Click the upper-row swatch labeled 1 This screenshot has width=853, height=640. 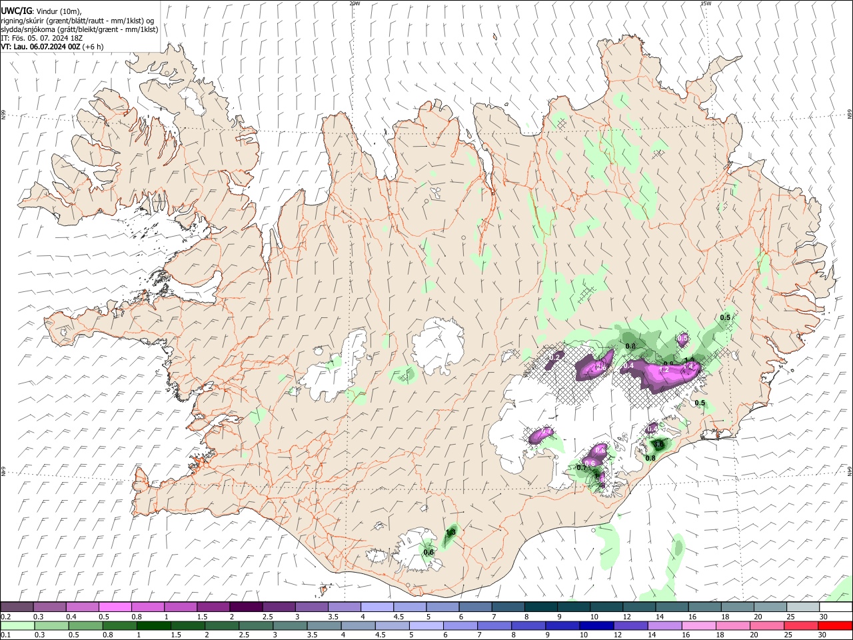(181, 607)
